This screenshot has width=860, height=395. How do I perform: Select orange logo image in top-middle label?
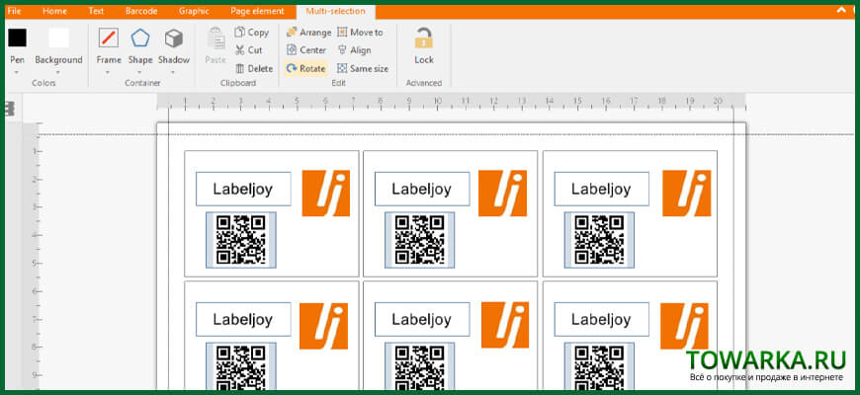502,193
